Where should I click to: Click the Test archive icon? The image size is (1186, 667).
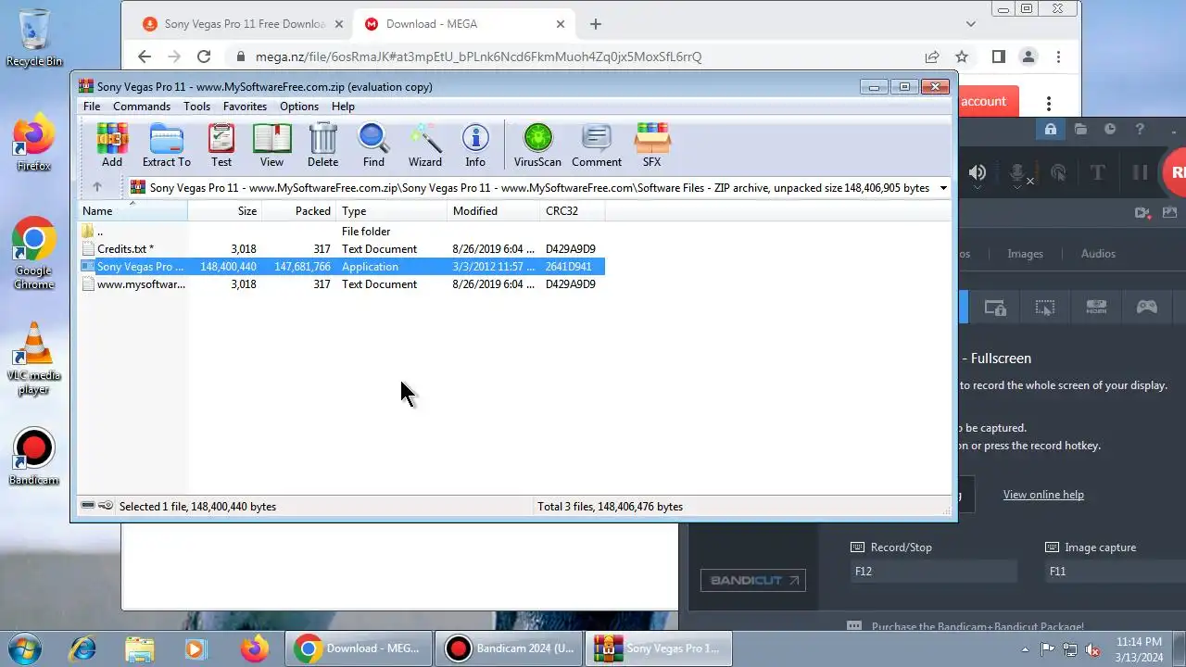click(x=221, y=145)
